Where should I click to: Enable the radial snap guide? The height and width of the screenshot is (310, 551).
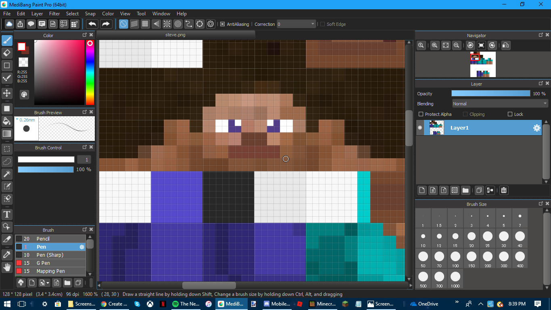coord(167,24)
